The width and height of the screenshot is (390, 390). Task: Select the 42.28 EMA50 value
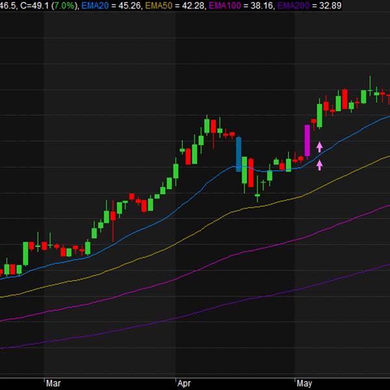click(x=193, y=5)
